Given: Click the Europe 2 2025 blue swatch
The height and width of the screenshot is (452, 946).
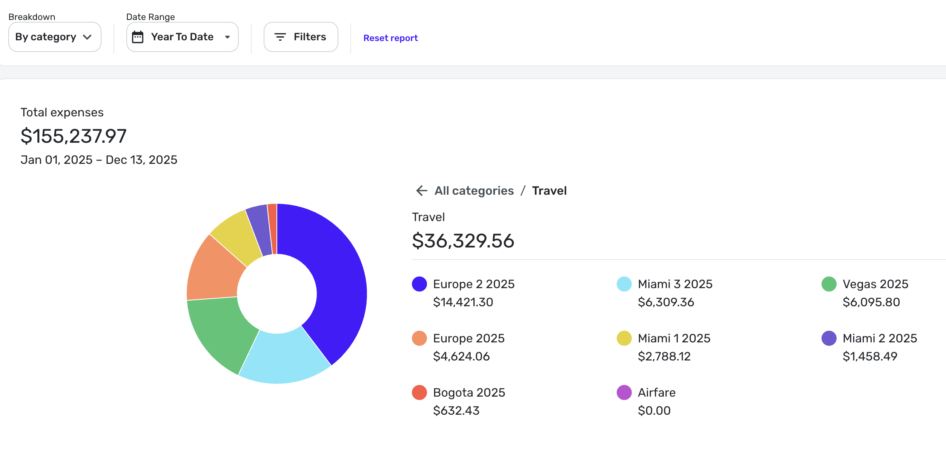Looking at the screenshot, I should 419,284.
